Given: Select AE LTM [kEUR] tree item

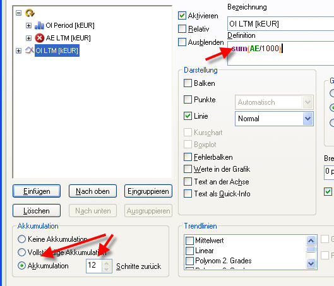Looking at the screenshot, I should [68, 38].
